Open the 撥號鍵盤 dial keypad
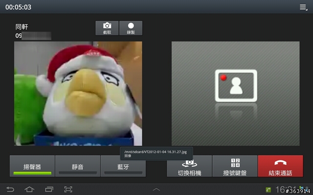Viewport: 313px width, 195px height. point(235,166)
